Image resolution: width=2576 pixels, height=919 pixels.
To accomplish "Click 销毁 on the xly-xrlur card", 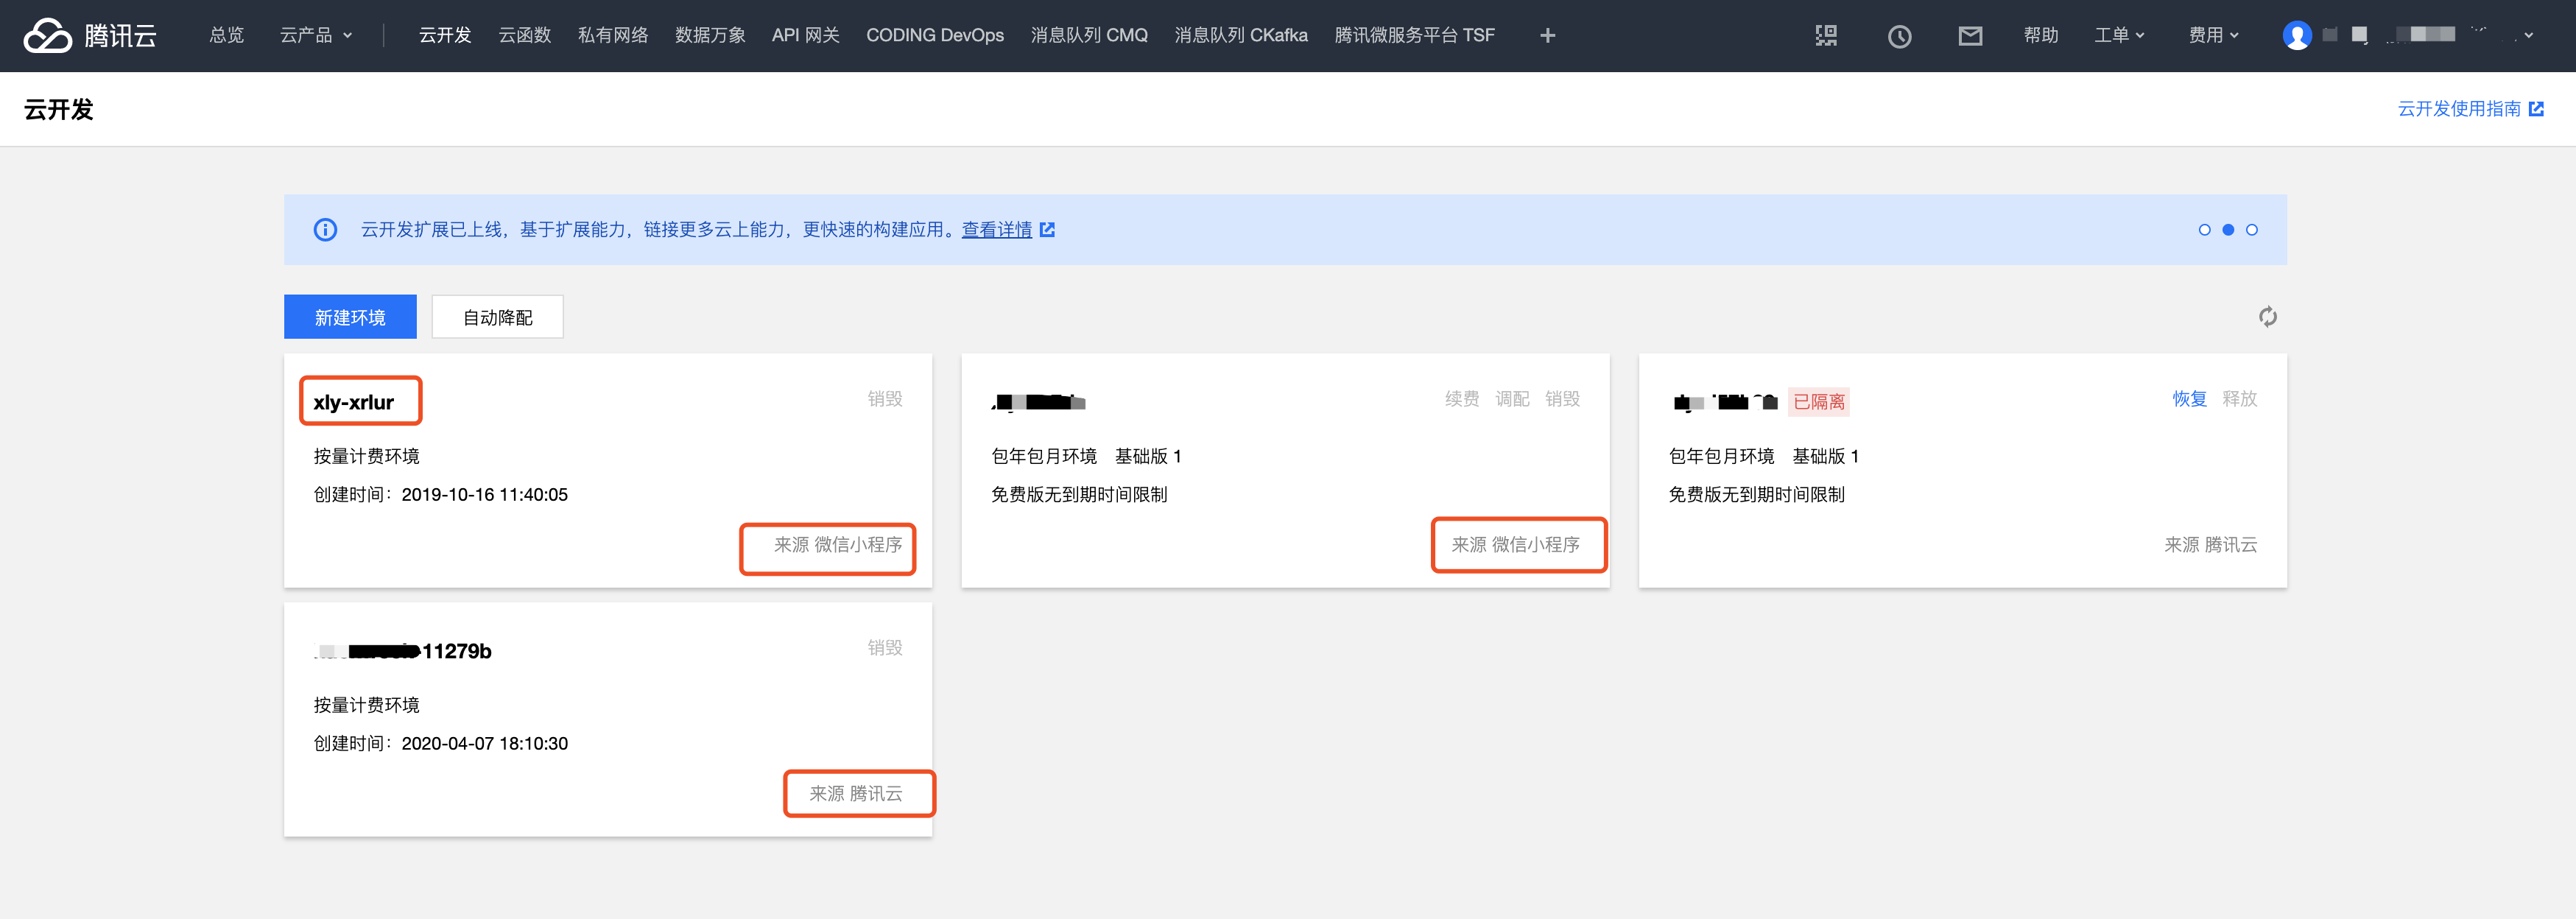I will (885, 399).
